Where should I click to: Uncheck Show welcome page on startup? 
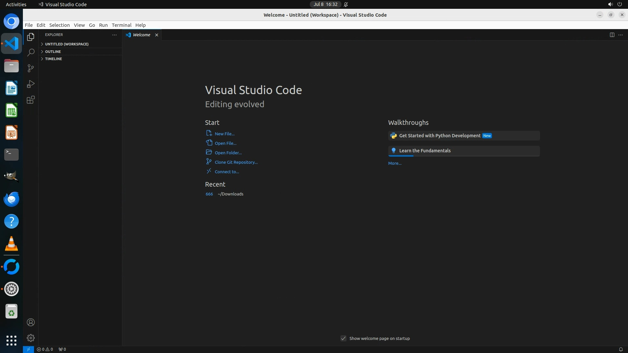(x=343, y=338)
